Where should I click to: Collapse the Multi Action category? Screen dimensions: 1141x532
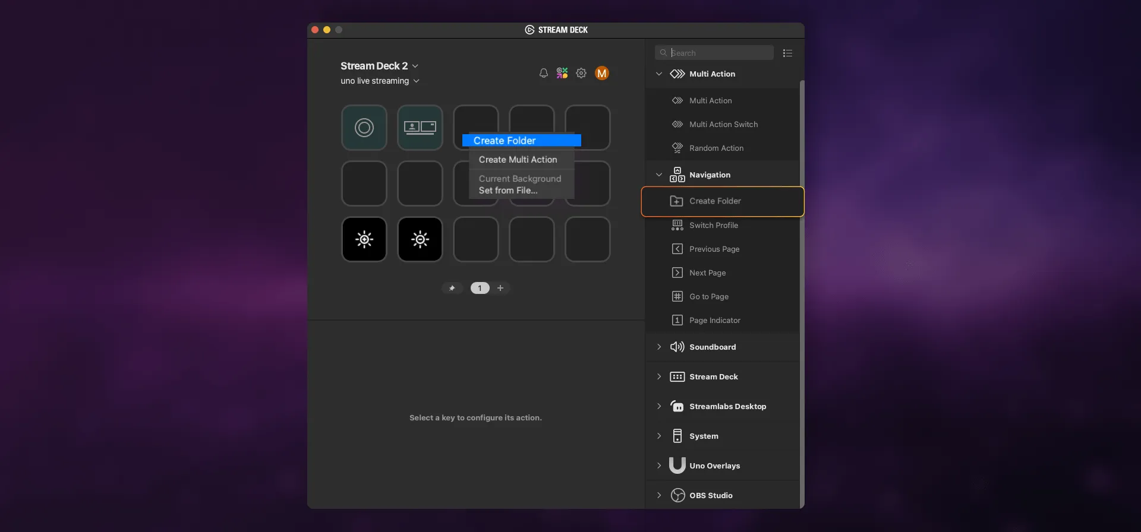click(x=659, y=74)
